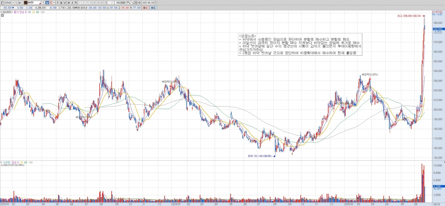Switch chart to weekly (주) period
Viewport: 445px width, 206px height.
click(57, 3)
